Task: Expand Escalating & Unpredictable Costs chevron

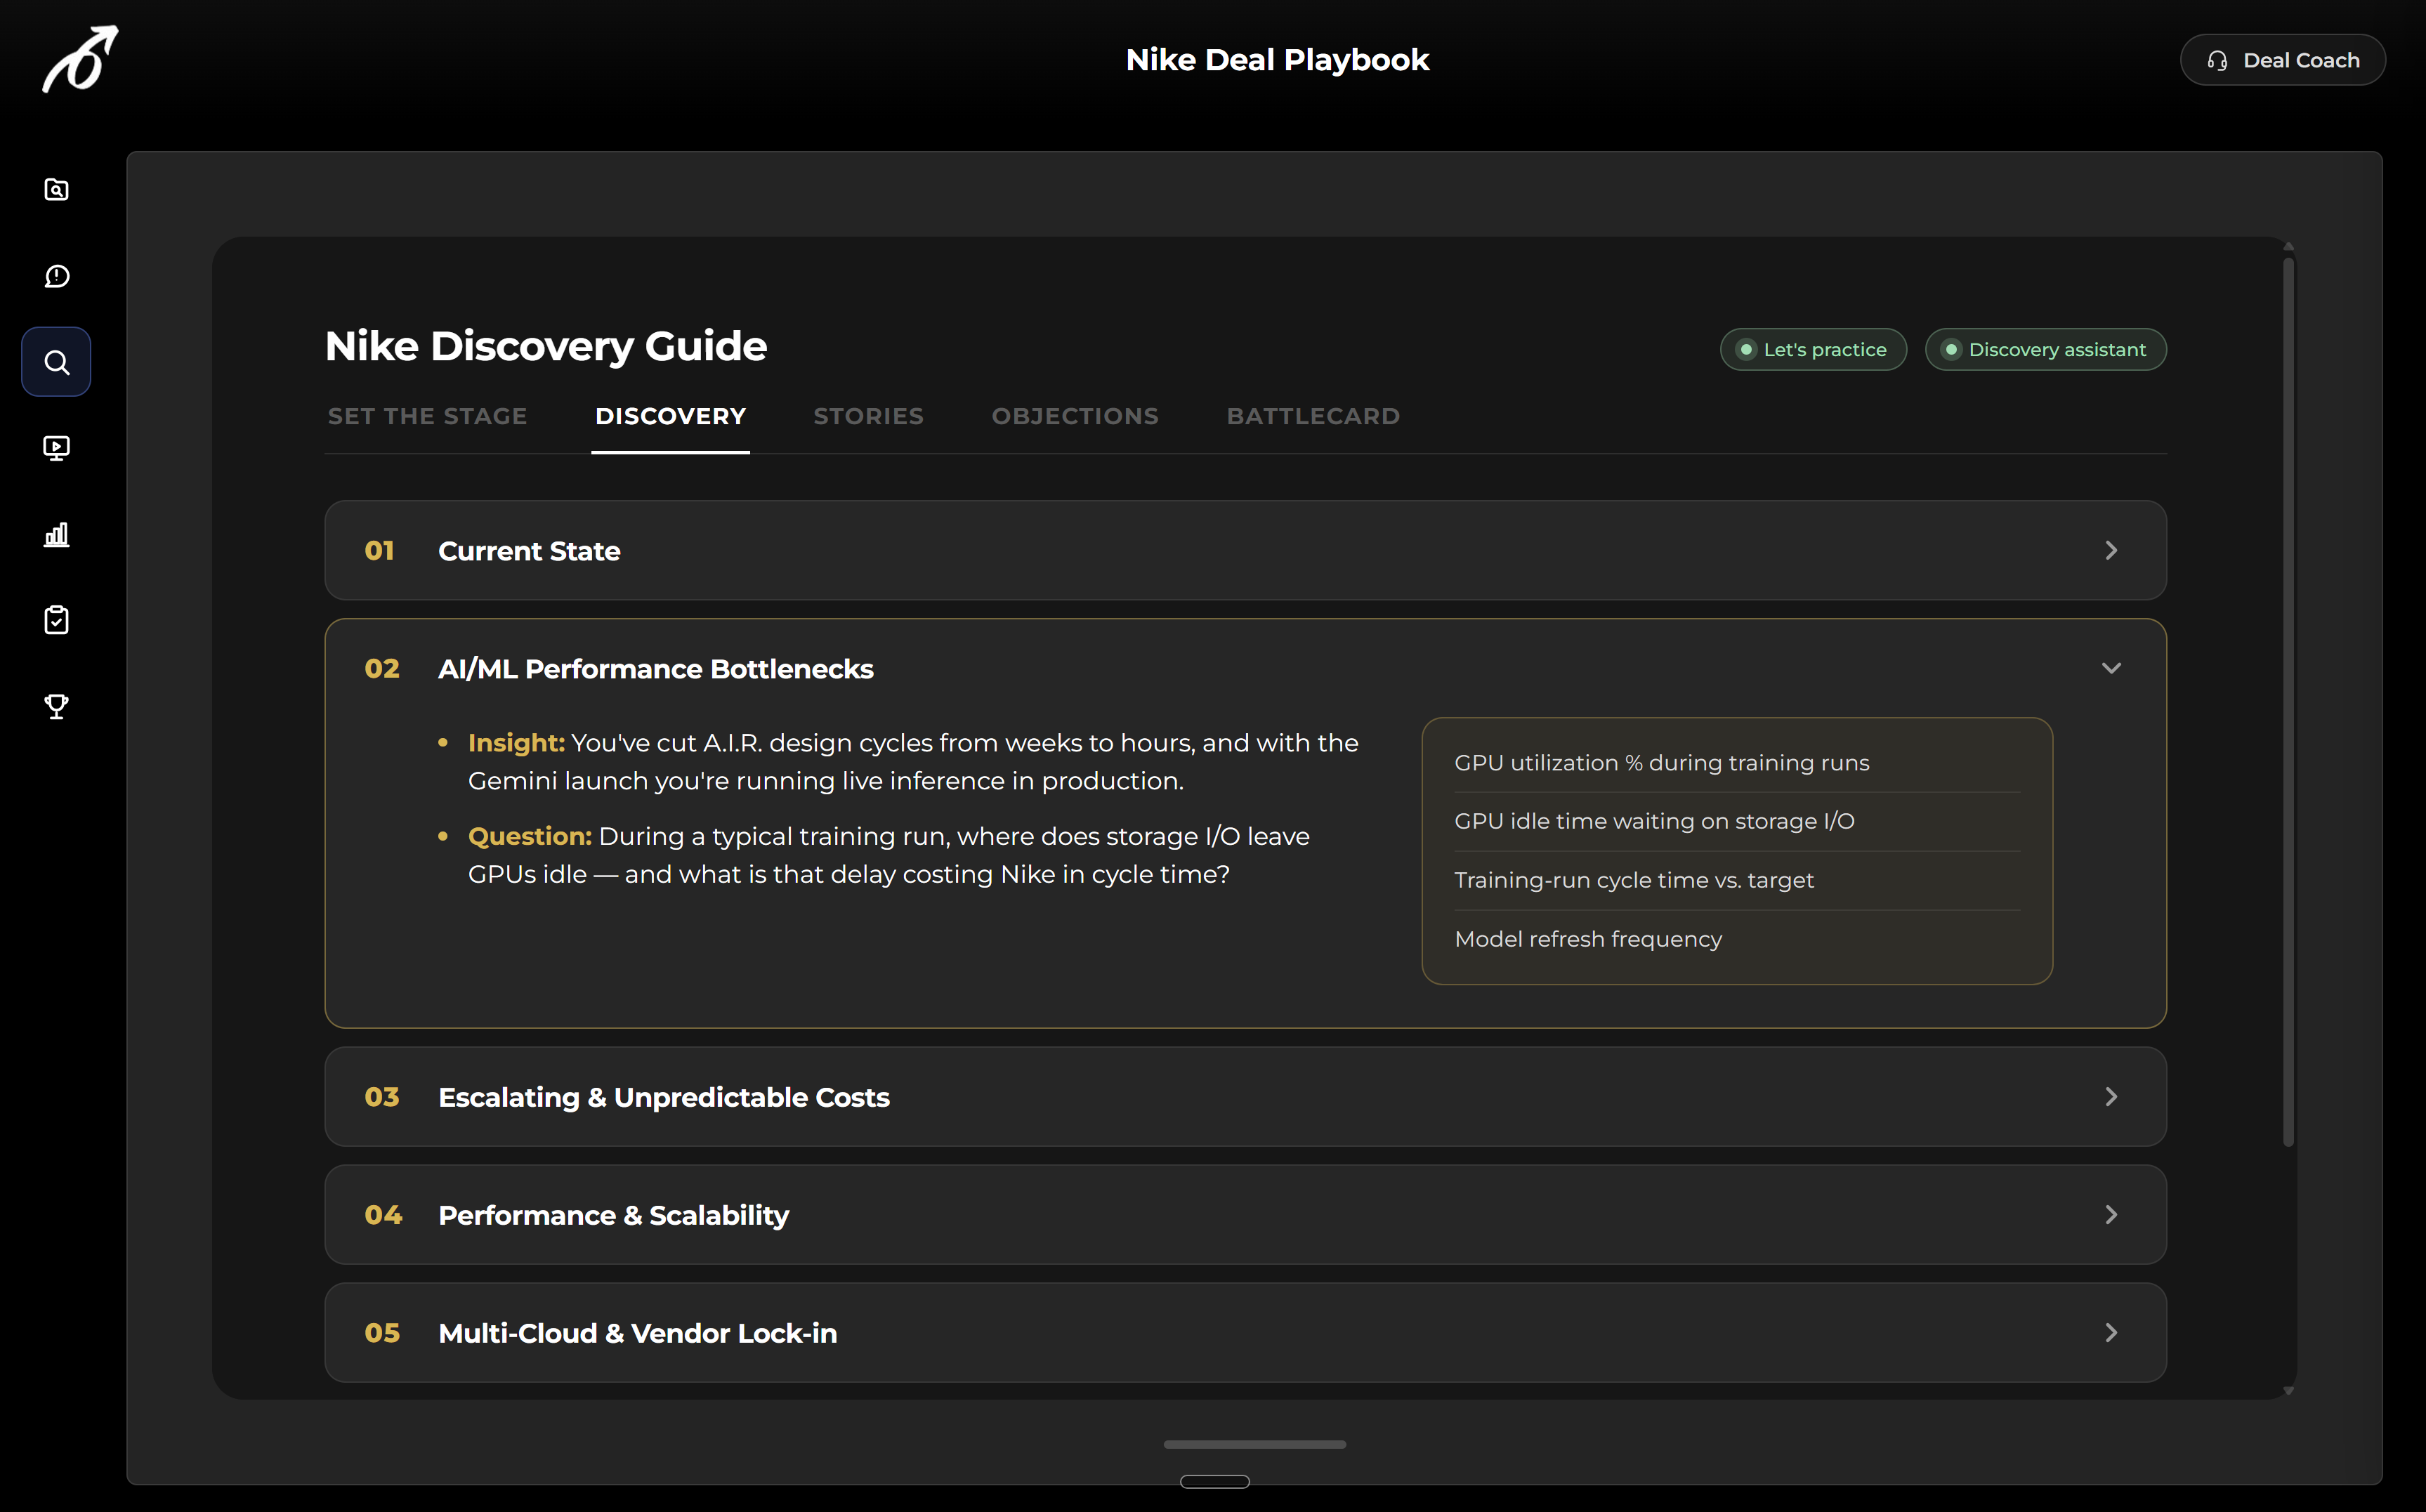Action: click(2111, 1097)
